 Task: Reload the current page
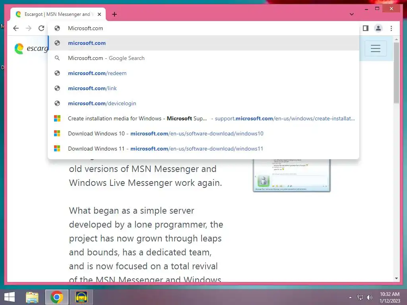(x=41, y=28)
